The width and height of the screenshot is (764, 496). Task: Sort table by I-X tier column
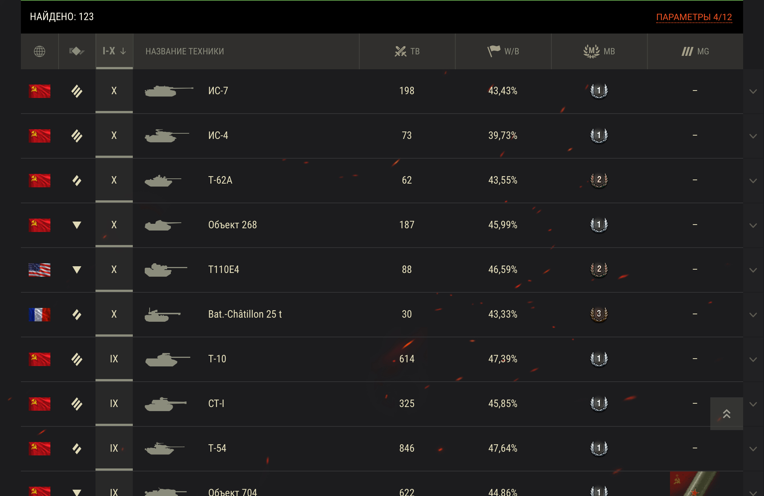click(114, 51)
